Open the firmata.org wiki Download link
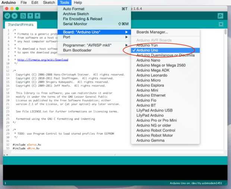 pyautogui.click(x=43, y=60)
